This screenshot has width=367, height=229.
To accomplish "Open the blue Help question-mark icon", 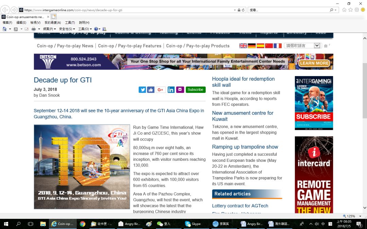I will (x=96, y=29).
